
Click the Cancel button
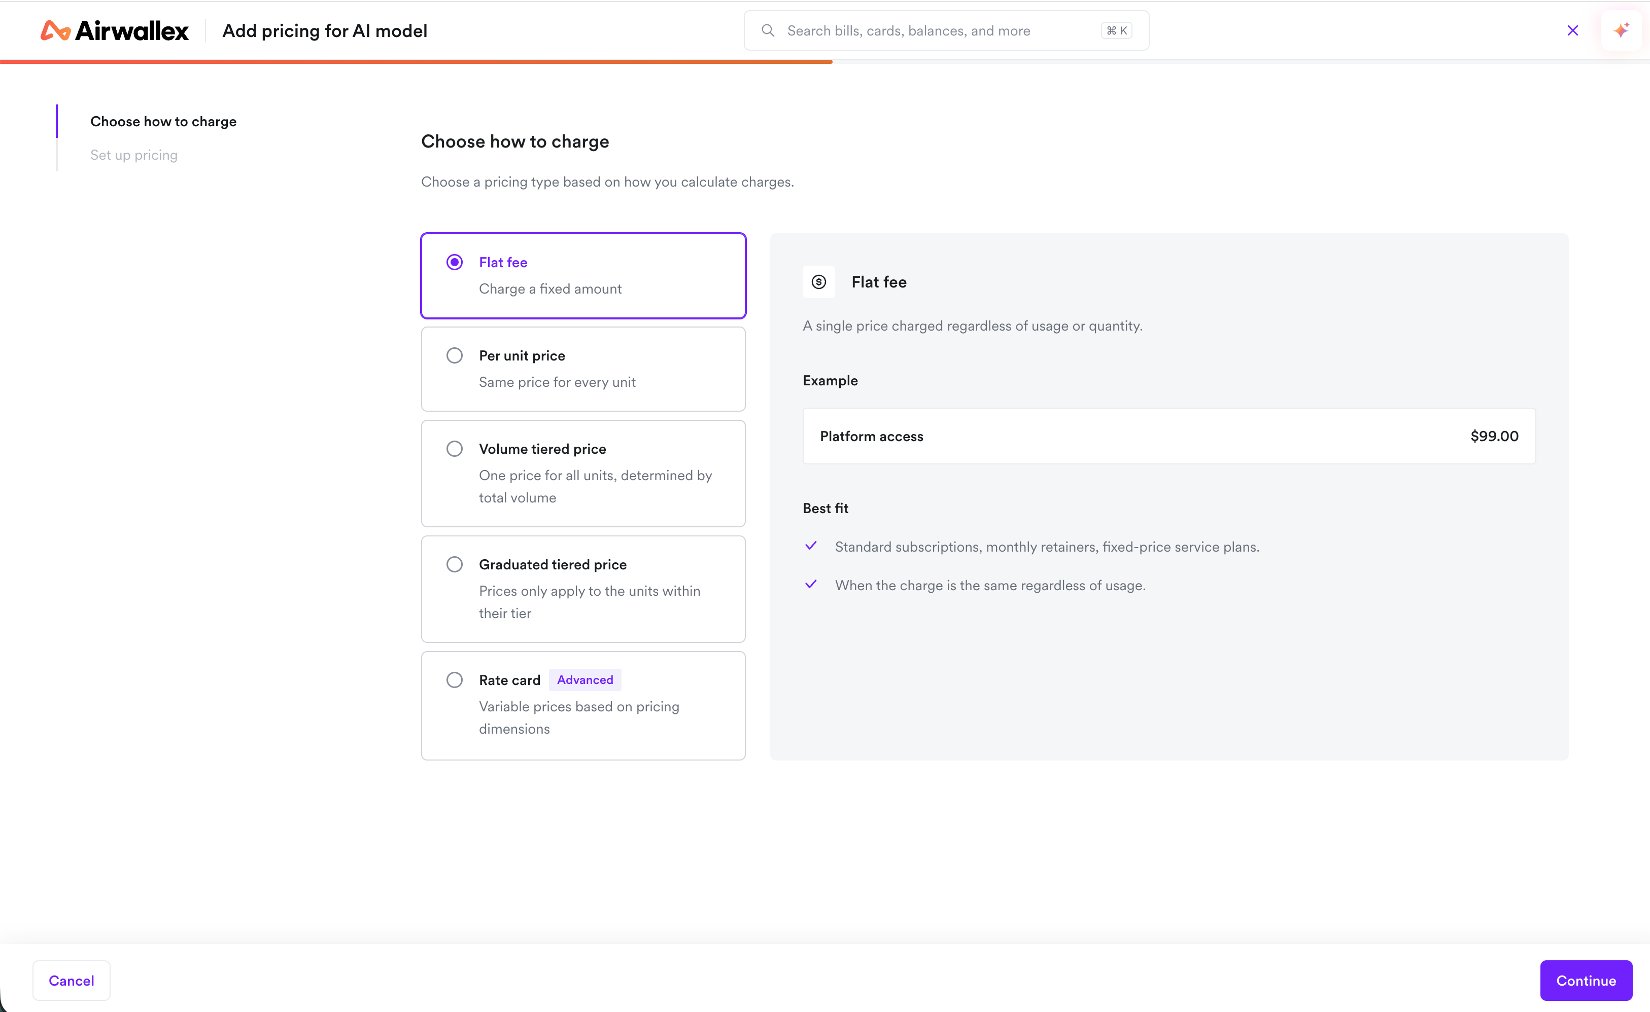(71, 981)
